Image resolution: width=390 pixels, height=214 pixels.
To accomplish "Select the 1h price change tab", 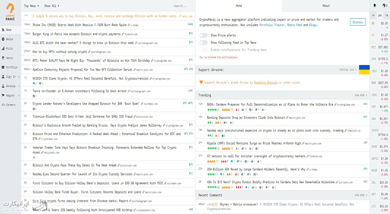I will coord(373,16).
